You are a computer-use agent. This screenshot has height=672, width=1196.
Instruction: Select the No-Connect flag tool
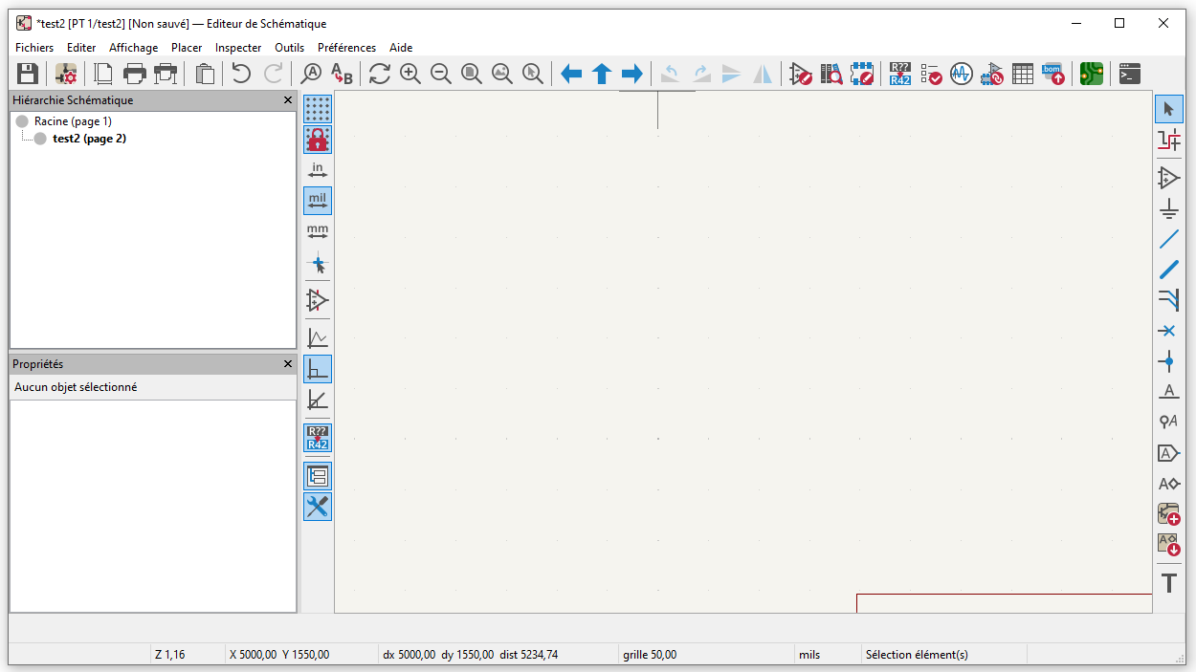1168,331
